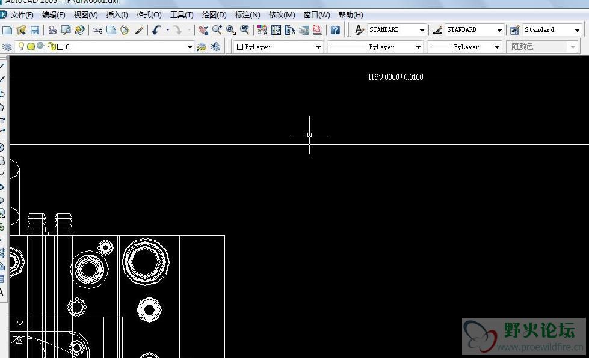Create a new drawing with QNew icon
This screenshot has width=589, height=358.
(7, 30)
